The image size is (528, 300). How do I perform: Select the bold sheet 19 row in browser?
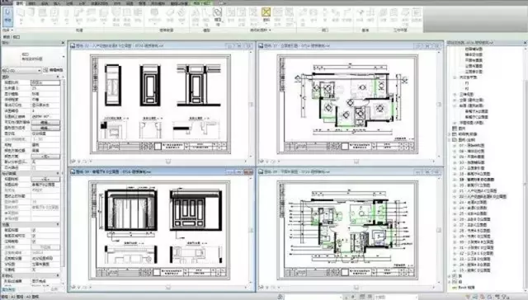click(x=477, y=180)
